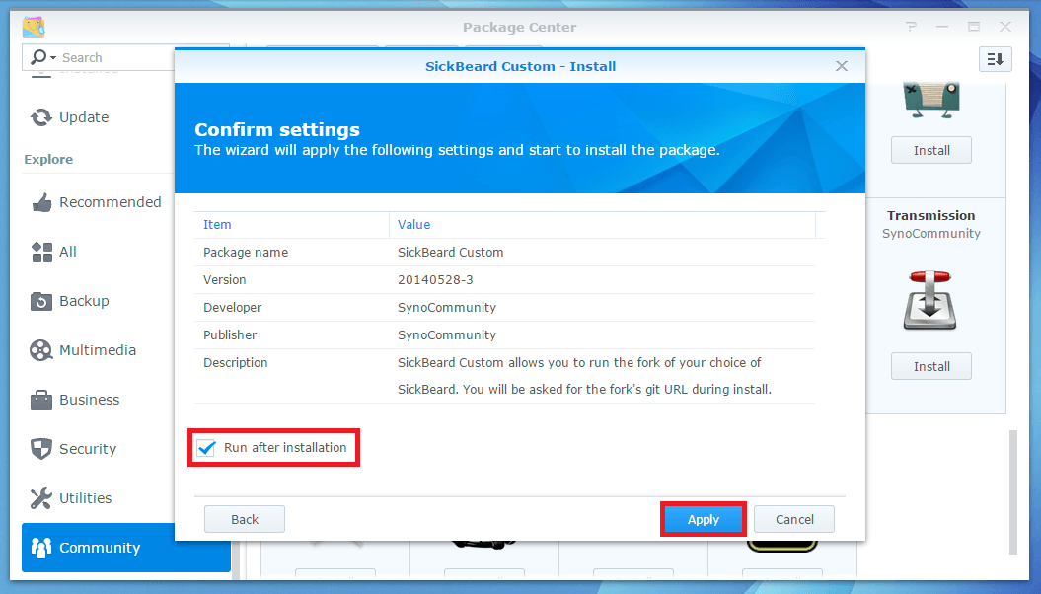Click the Backup icon in sidebar

pos(41,301)
